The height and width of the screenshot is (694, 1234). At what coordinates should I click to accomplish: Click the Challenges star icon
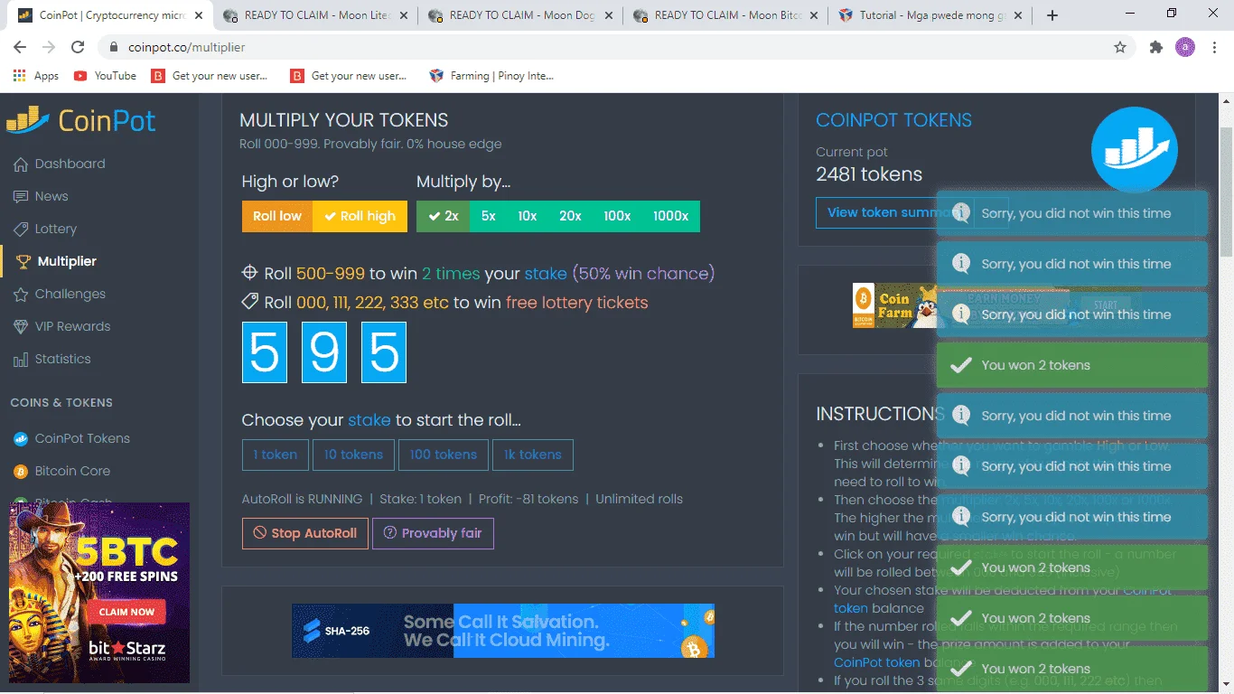[20, 295]
